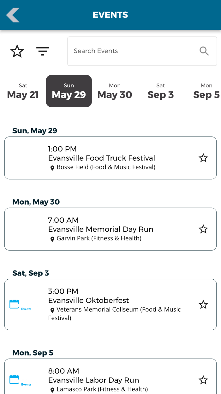The width and height of the screenshot is (221, 394).
Task: Open the Evansville Food Truck Festival event card
Action: pos(110,158)
